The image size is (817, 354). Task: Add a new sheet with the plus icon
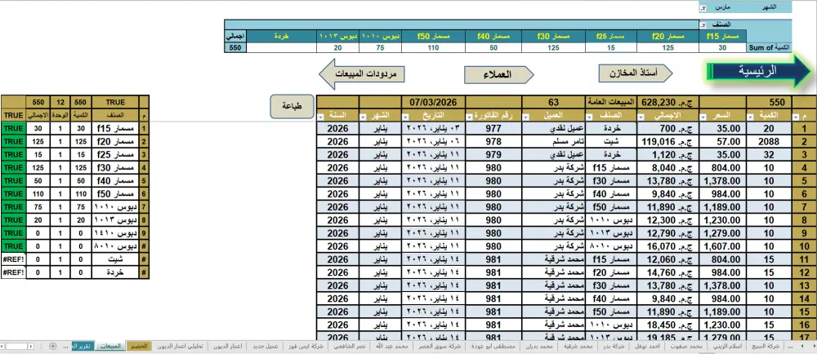pos(52,346)
